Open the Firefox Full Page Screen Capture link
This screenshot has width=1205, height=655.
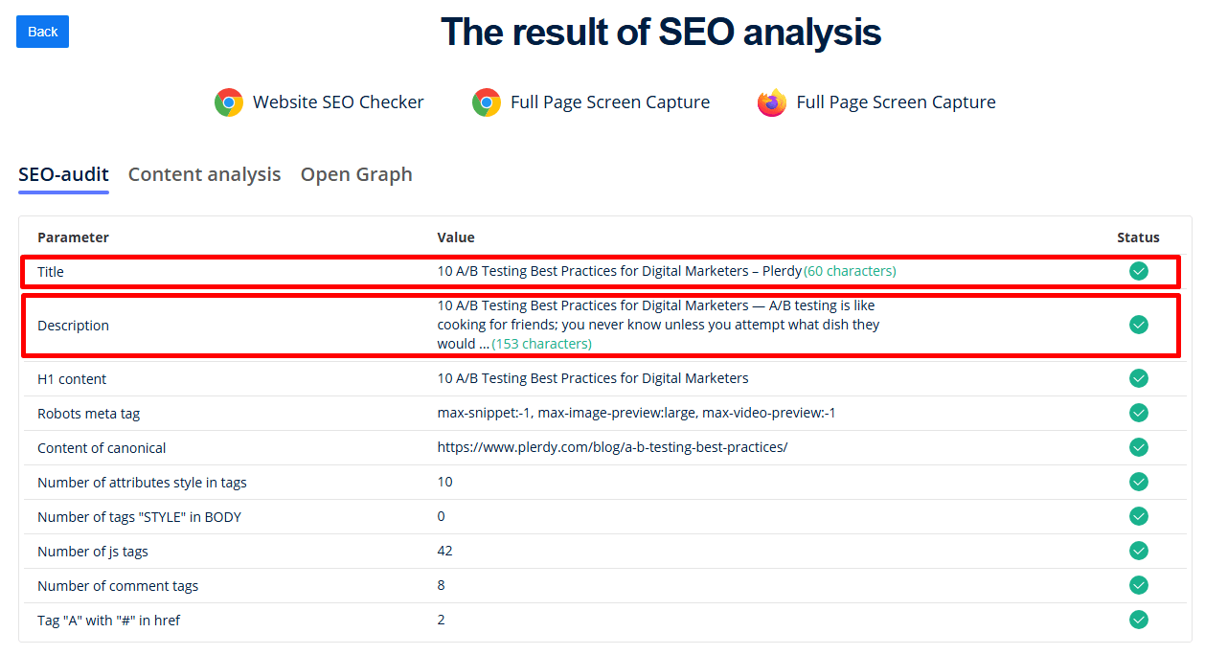click(896, 102)
